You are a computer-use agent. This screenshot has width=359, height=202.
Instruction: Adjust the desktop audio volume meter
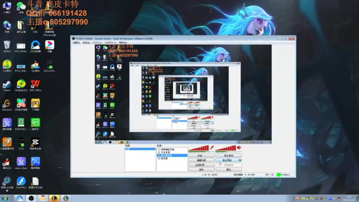[x=226, y=149]
